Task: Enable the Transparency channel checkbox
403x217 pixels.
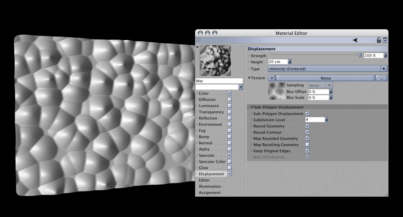Action: coord(229,112)
